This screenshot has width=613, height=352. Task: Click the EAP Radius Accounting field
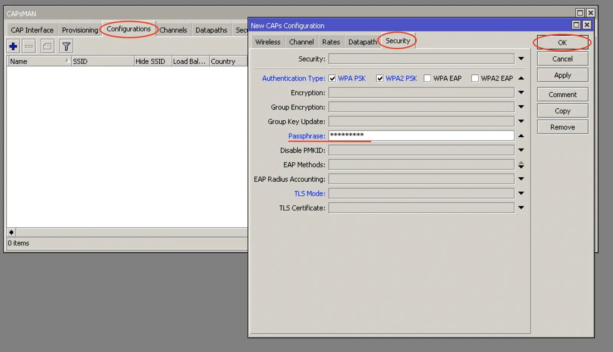coord(421,179)
